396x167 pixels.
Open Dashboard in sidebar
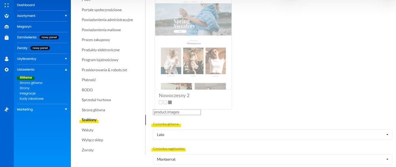26,5
